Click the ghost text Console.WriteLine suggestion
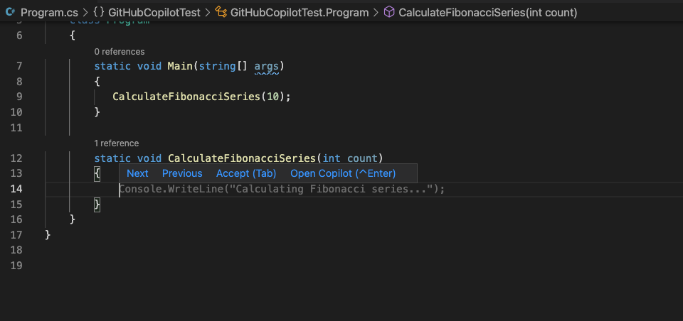The width and height of the screenshot is (683, 321). pos(282,189)
